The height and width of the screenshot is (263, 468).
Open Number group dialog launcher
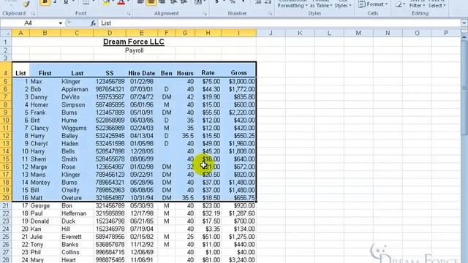coord(270,14)
